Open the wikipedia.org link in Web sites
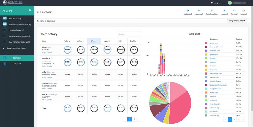 coord(214,108)
